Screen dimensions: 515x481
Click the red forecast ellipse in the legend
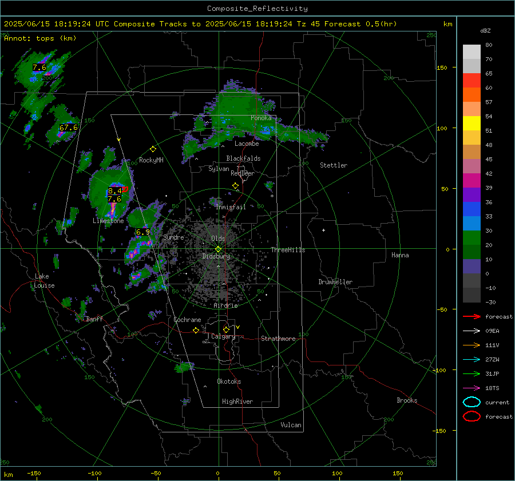pyautogui.click(x=472, y=416)
